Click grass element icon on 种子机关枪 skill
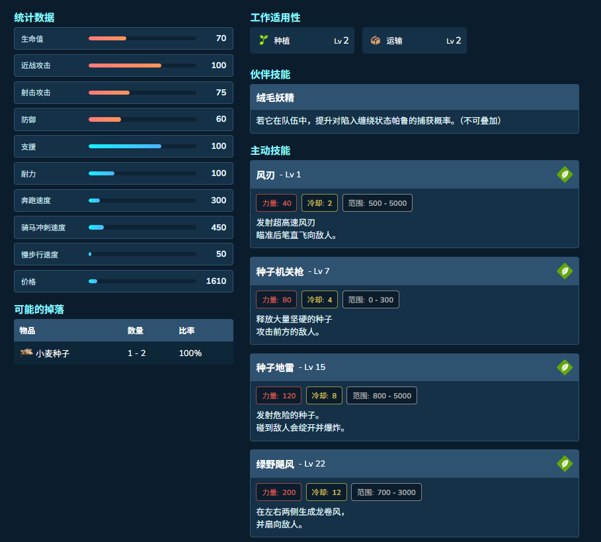The image size is (601, 542). click(x=565, y=271)
